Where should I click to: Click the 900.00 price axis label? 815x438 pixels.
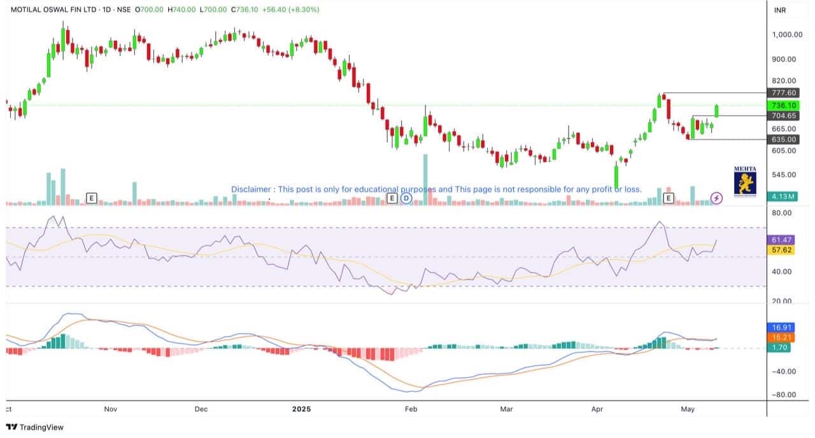(x=785, y=59)
